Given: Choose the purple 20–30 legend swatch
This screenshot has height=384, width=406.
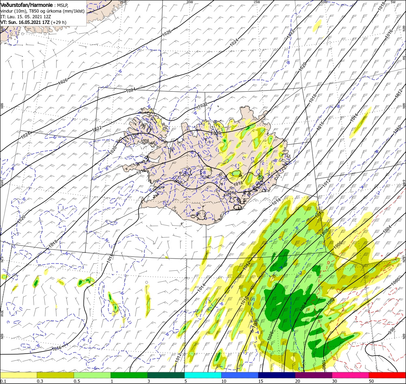Looking at the screenshot, I should [313, 375].
